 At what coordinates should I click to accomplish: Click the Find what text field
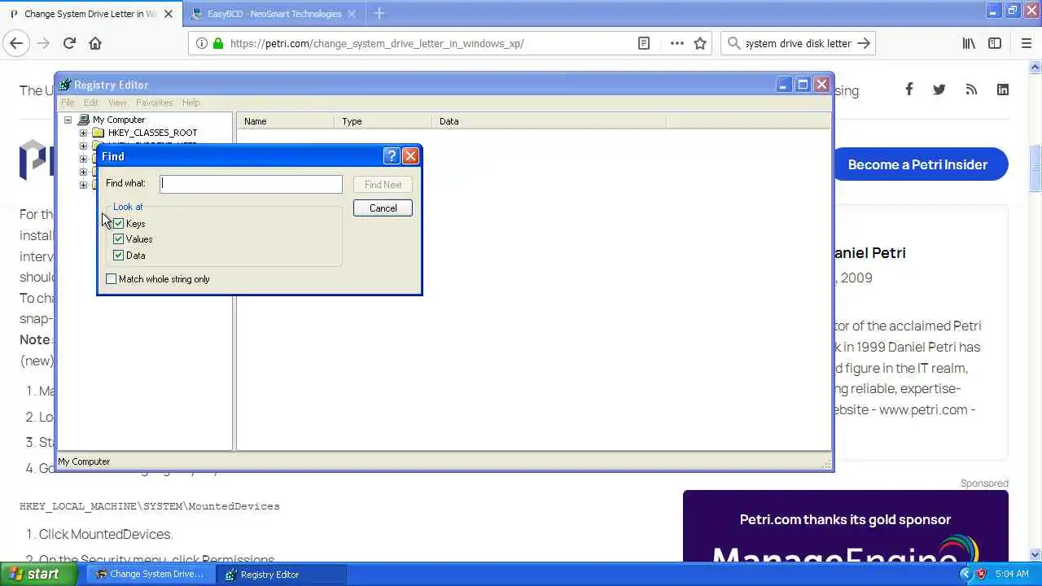pos(251,184)
